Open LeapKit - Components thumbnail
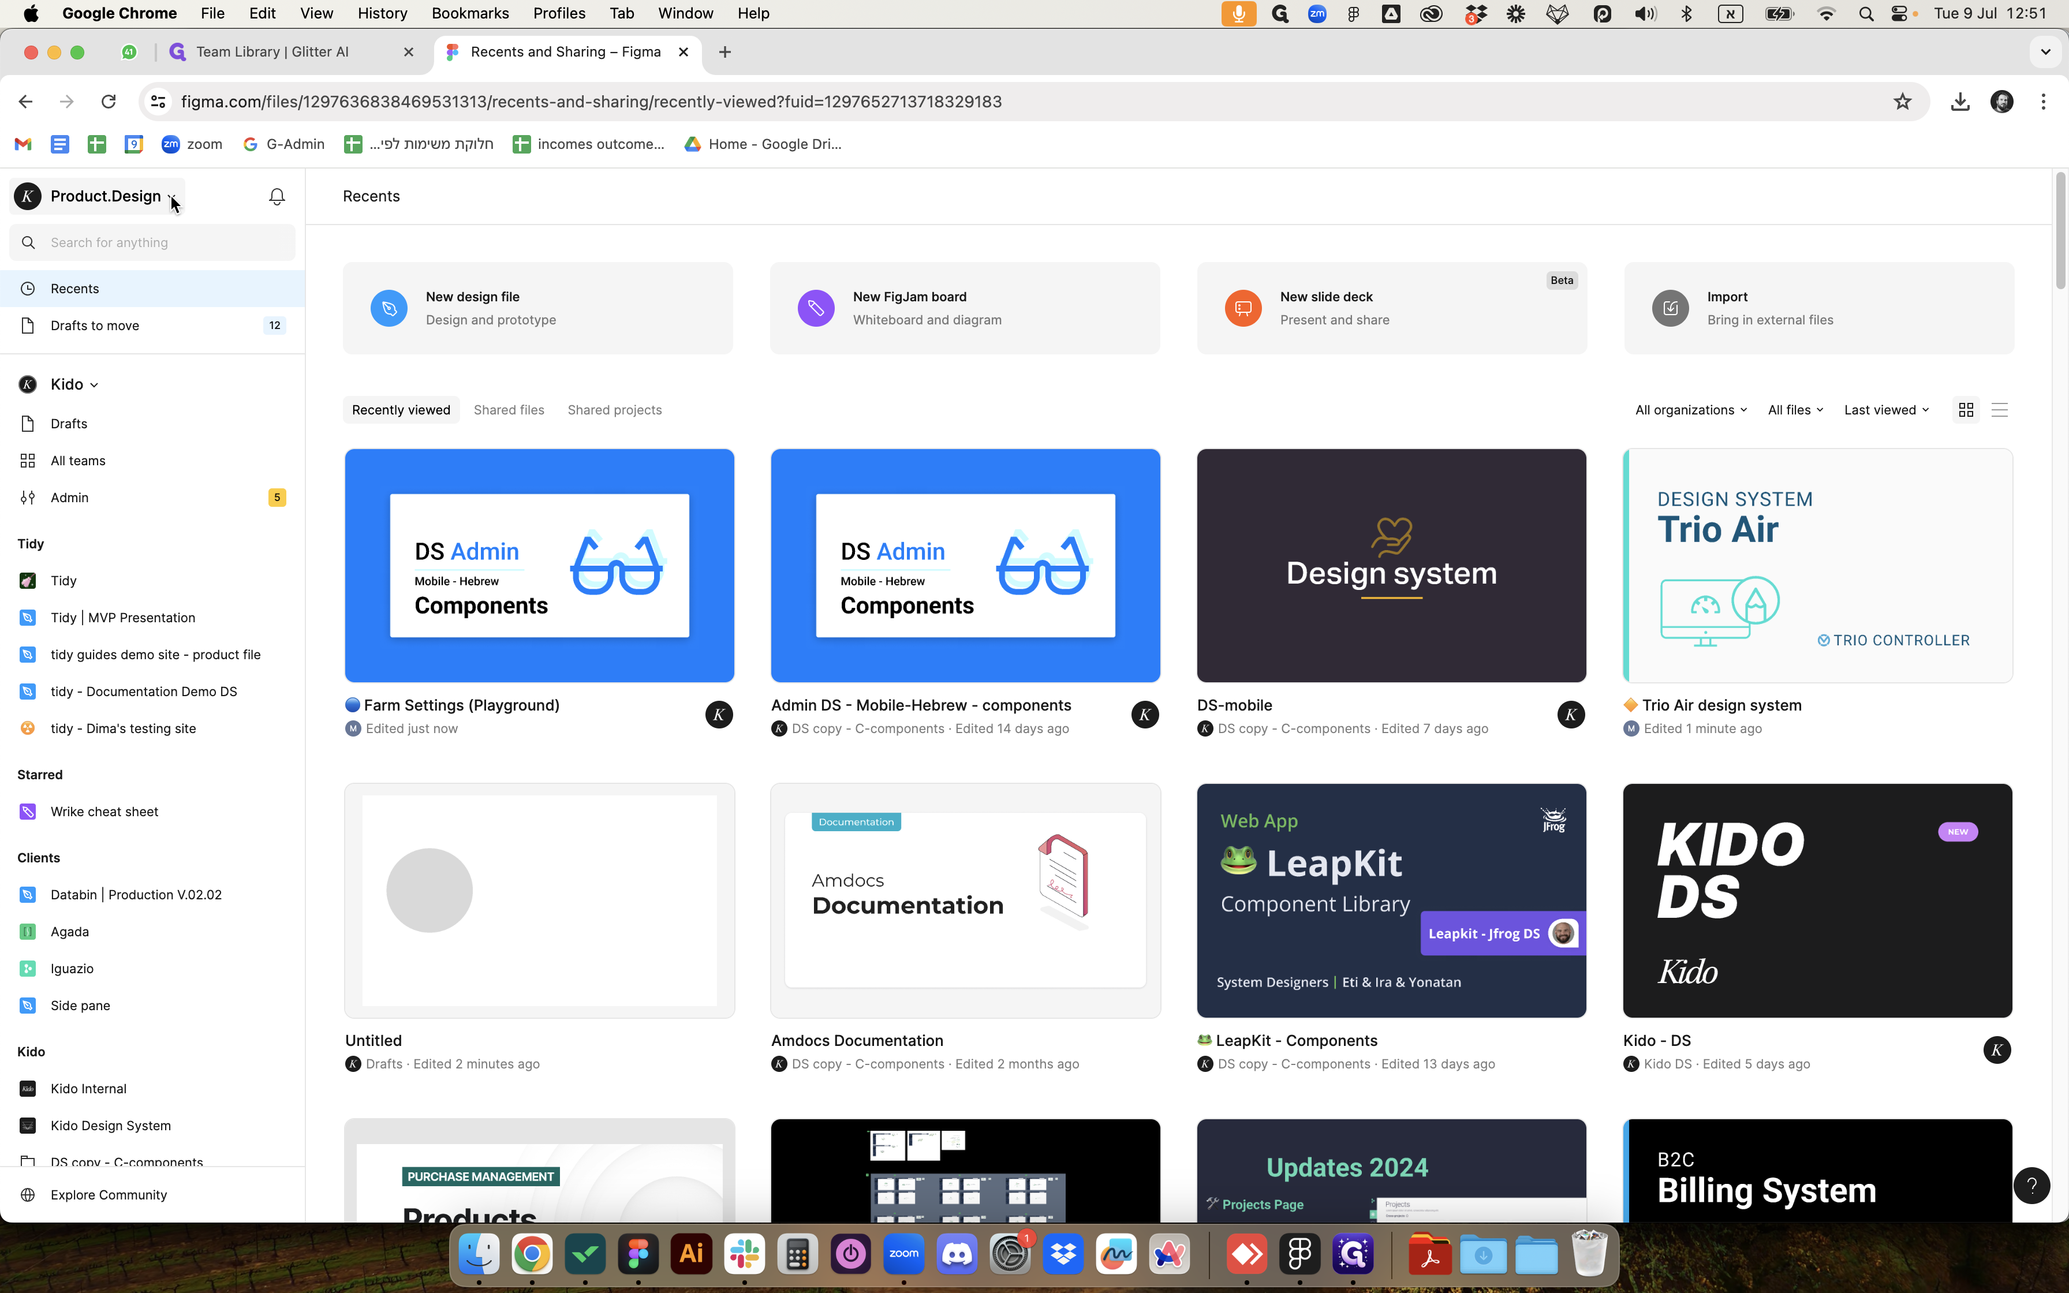The height and width of the screenshot is (1293, 2069). pyautogui.click(x=1391, y=900)
